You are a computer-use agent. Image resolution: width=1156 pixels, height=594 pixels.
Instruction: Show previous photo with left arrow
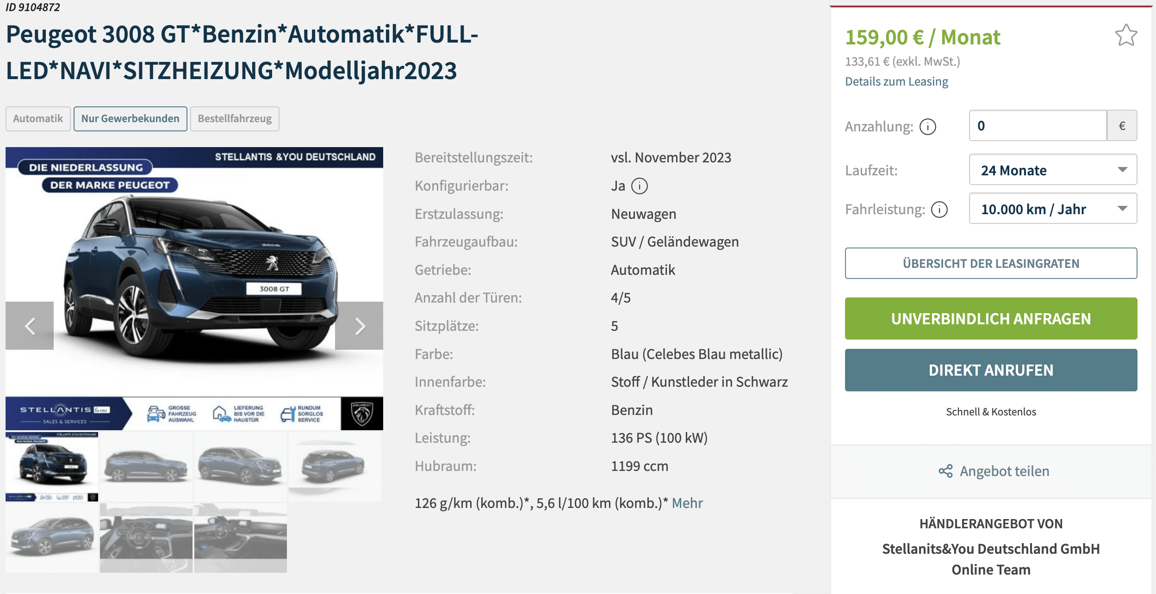tap(30, 326)
